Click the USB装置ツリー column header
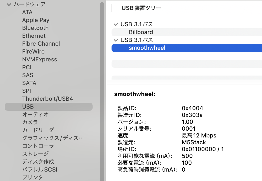Viewport: 262px width, 181px height. coord(141,8)
